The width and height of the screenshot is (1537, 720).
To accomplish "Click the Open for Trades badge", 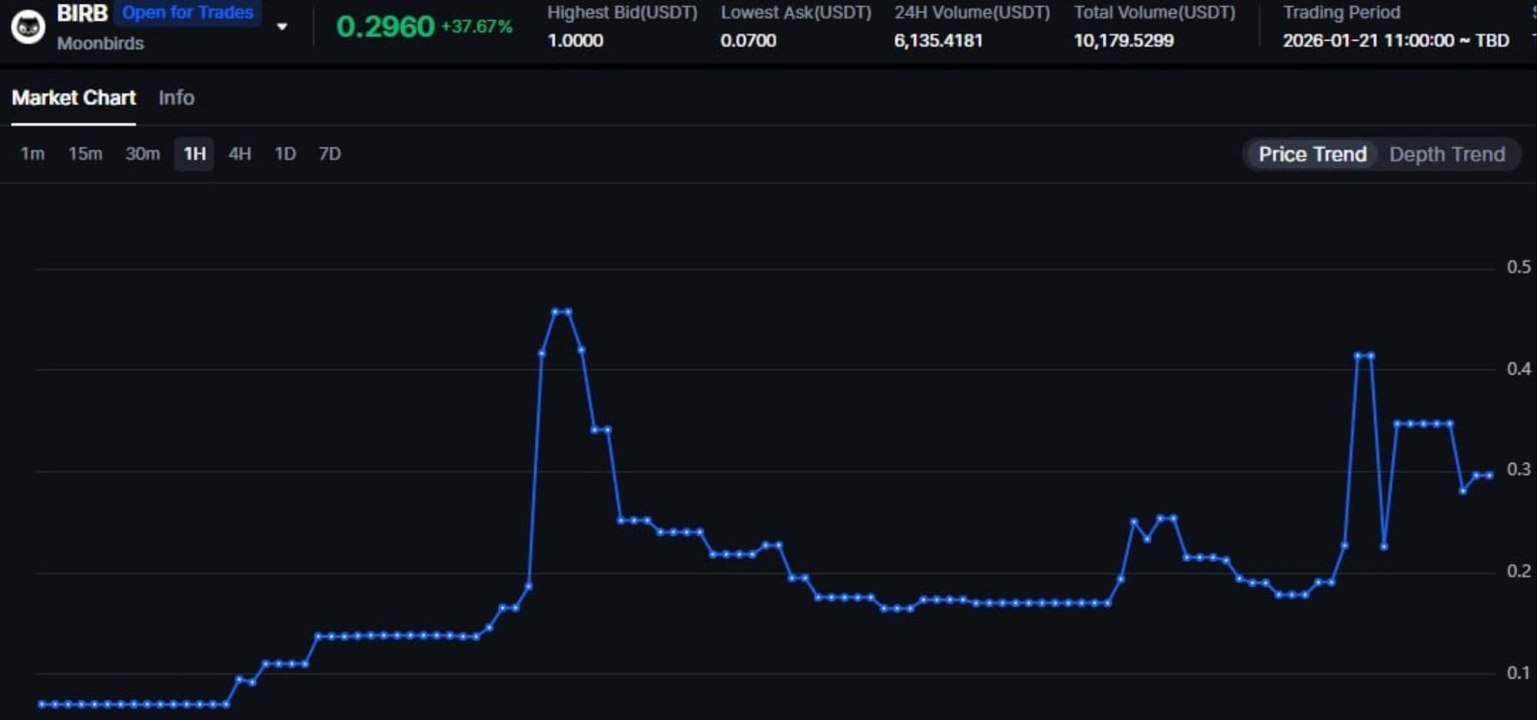I will [188, 12].
